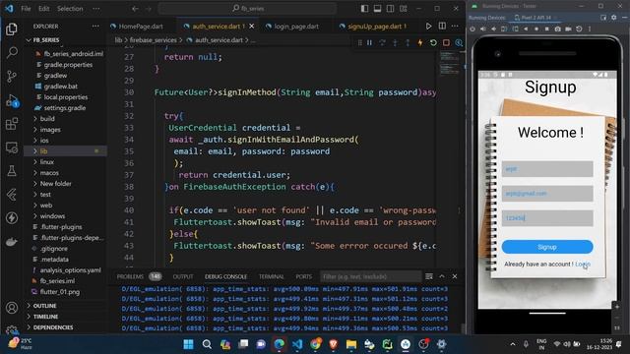The width and height of the screenshot is (630, 354).
Task: Focus the email field in emulator signup form
Action: point(547,194)
